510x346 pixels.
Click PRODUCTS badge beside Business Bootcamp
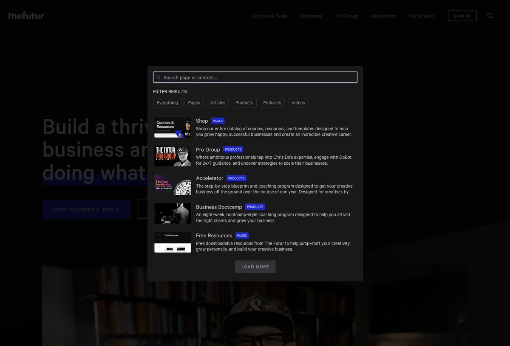coord(255,207)
